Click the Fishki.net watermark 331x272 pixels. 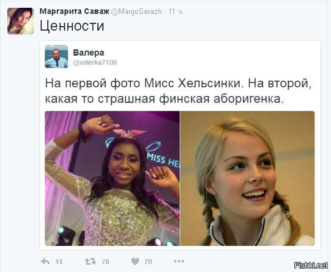311,265
